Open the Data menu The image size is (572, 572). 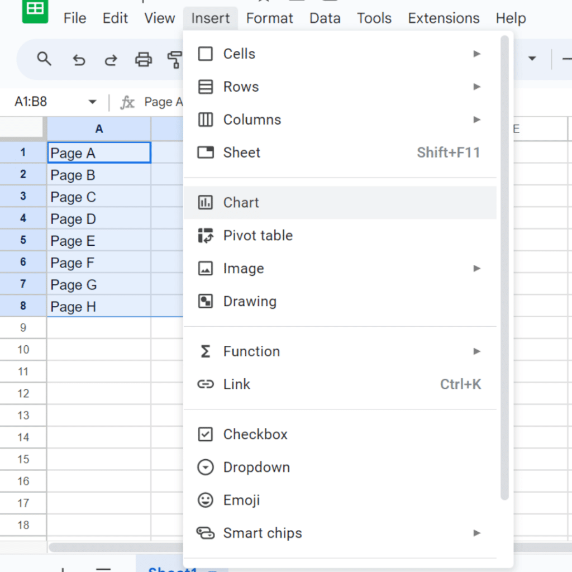tap(325, 18)
